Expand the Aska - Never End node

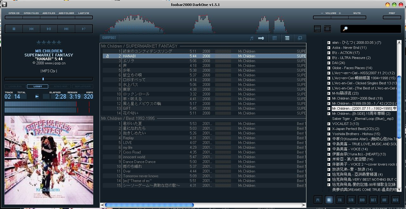tap(329, 48)
